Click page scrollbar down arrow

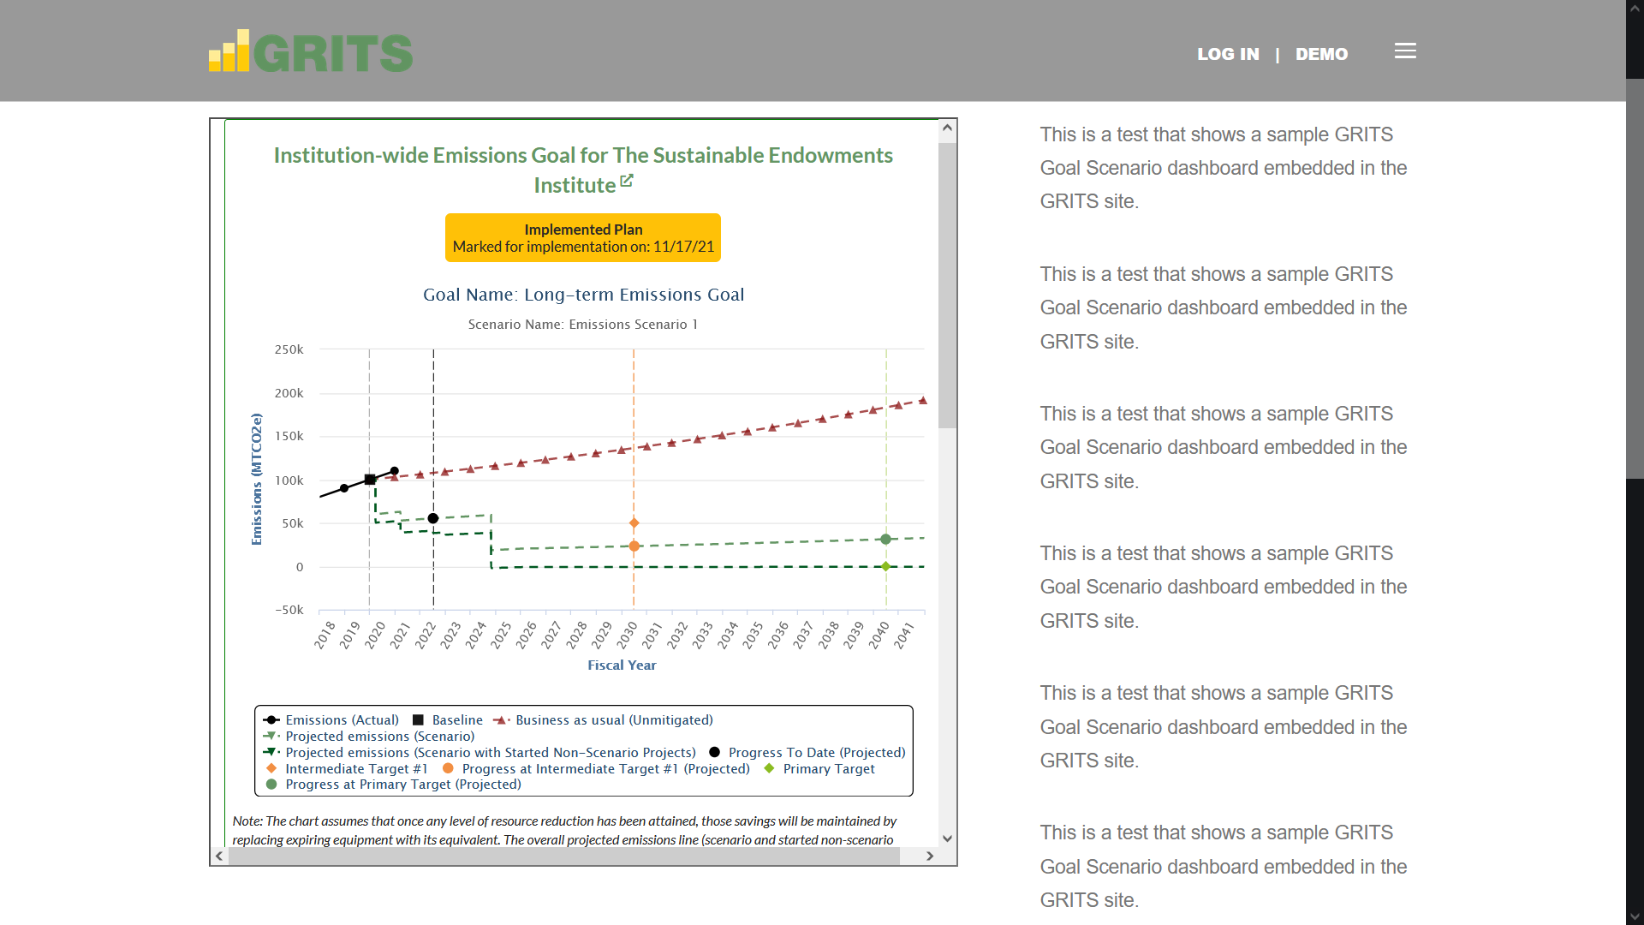click(1635, 916)
